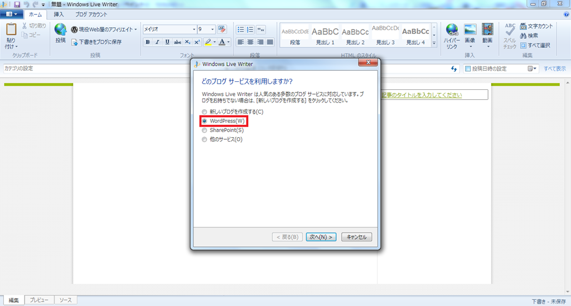Click the post title input field

434,95
